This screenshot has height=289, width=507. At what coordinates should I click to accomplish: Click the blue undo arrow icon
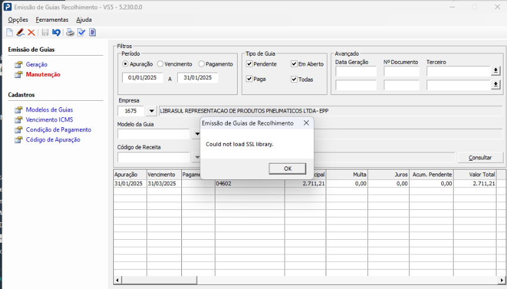pos(56,32)
